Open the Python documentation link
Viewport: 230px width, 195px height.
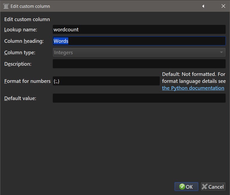[x=193, y=88]
